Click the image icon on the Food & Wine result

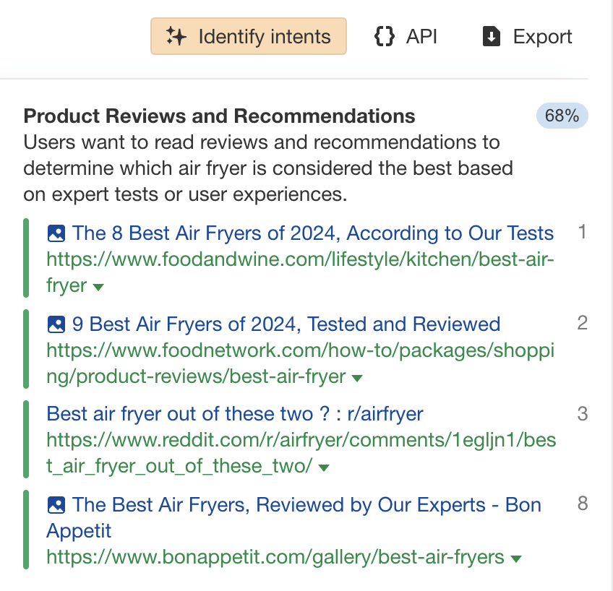56,233
